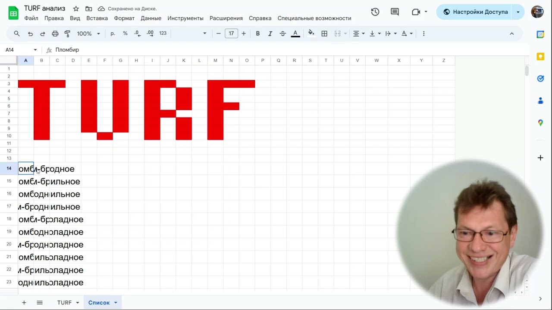
Task: Print the spreadsheet
Action: 55,33
